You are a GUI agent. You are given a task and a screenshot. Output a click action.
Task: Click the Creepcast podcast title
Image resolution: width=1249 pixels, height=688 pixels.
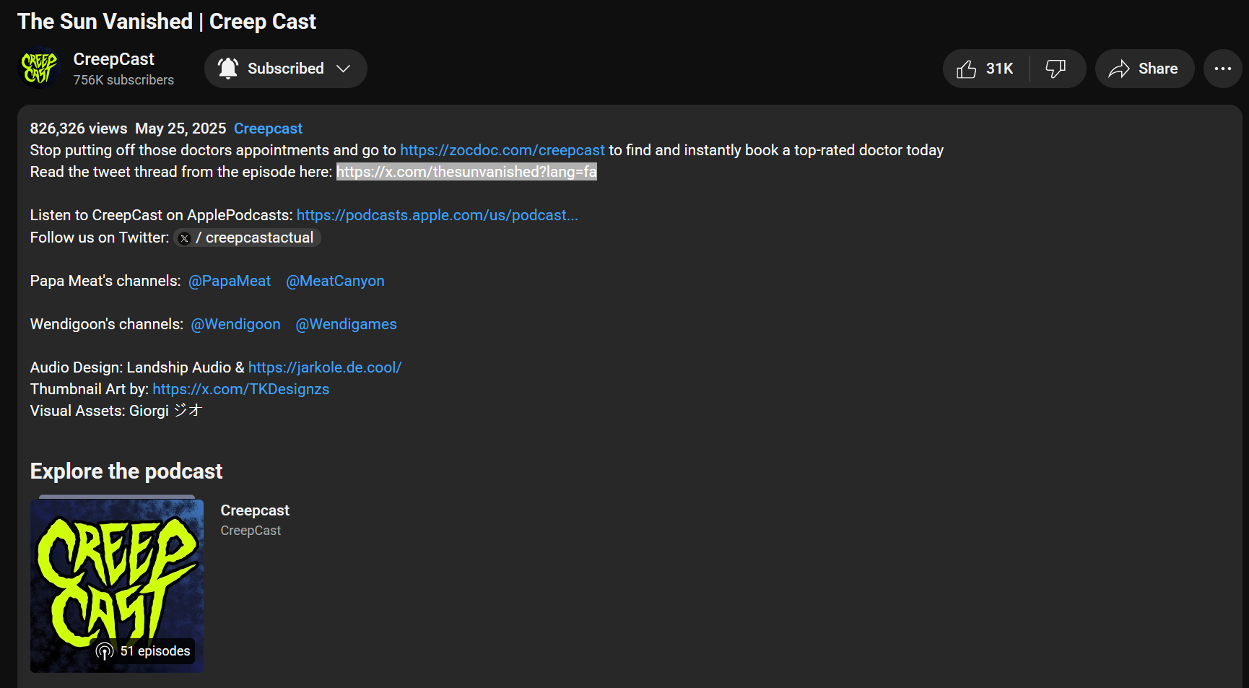pos(255,510)
